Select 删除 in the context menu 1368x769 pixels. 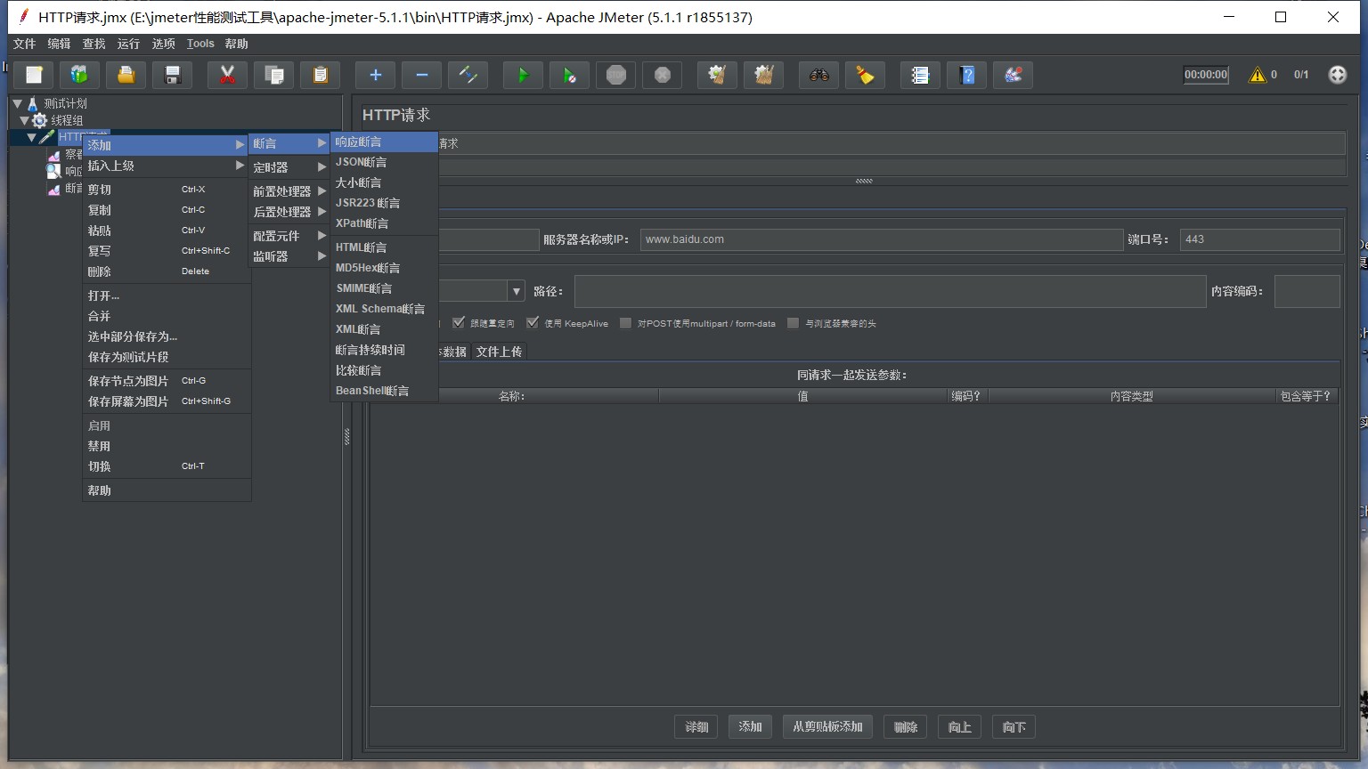[x=166, y=271]
